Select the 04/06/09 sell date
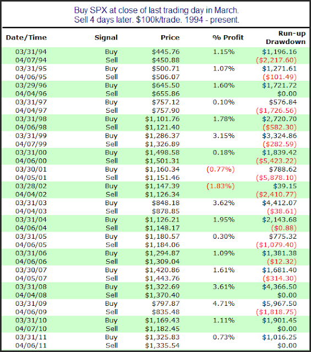 click(31, 312)
